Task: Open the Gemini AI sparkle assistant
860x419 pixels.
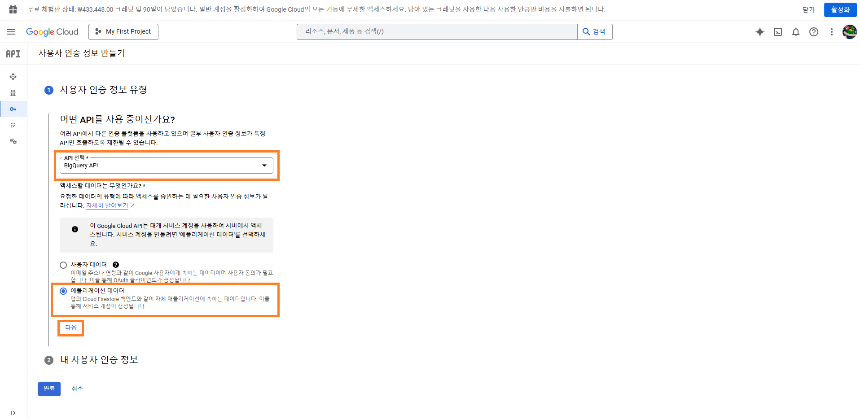Action: pyautogui.click(x=760, y=32)
